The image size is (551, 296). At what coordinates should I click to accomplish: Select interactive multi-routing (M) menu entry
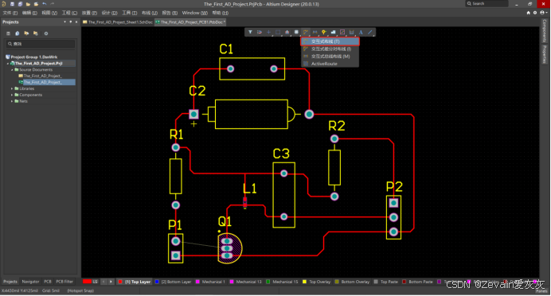[330, 56]
